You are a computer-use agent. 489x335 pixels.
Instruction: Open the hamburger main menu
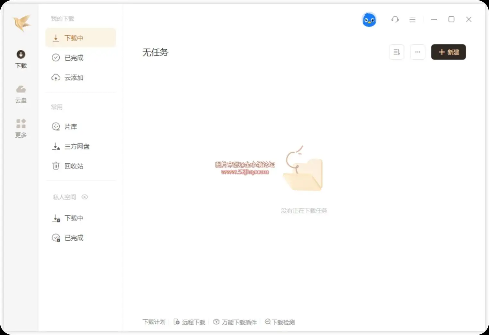pos(412,20)
